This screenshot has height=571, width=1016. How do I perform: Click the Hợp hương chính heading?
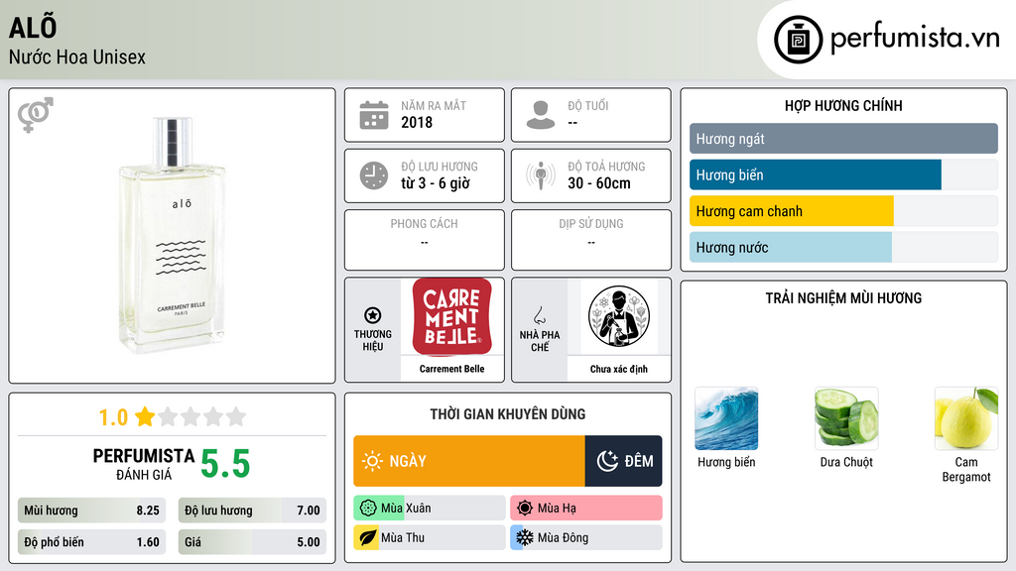click(843, 105)
